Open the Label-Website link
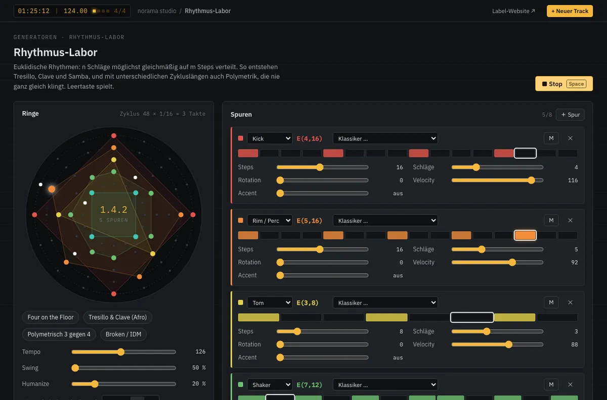Viewport: 607px width, 400px height. click(513, 11)
